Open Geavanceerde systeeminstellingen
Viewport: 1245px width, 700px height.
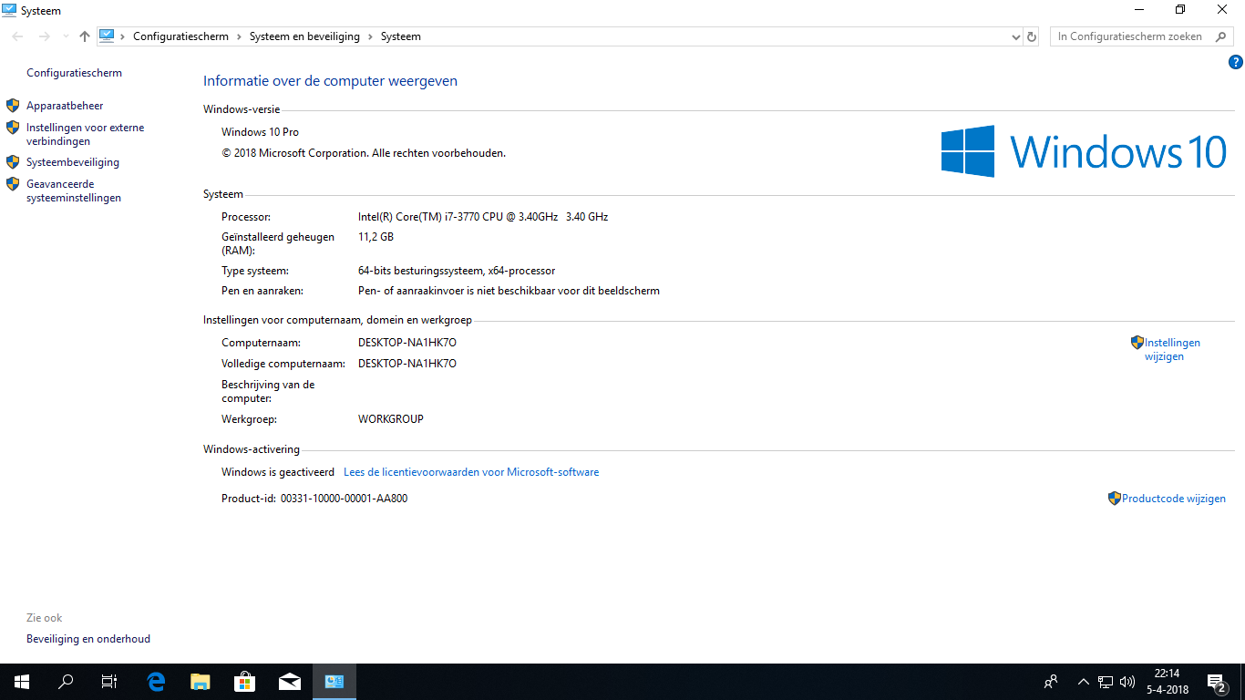[74, 190]
